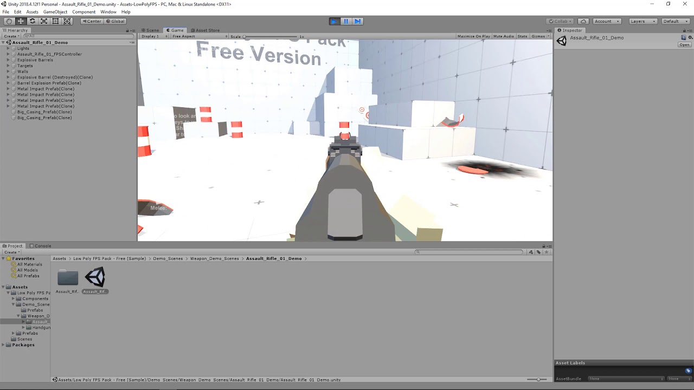Viewport: 694px width, 390px height.
Task: Open the Free Aspect dropdown
Action: [x=200, y=36]
